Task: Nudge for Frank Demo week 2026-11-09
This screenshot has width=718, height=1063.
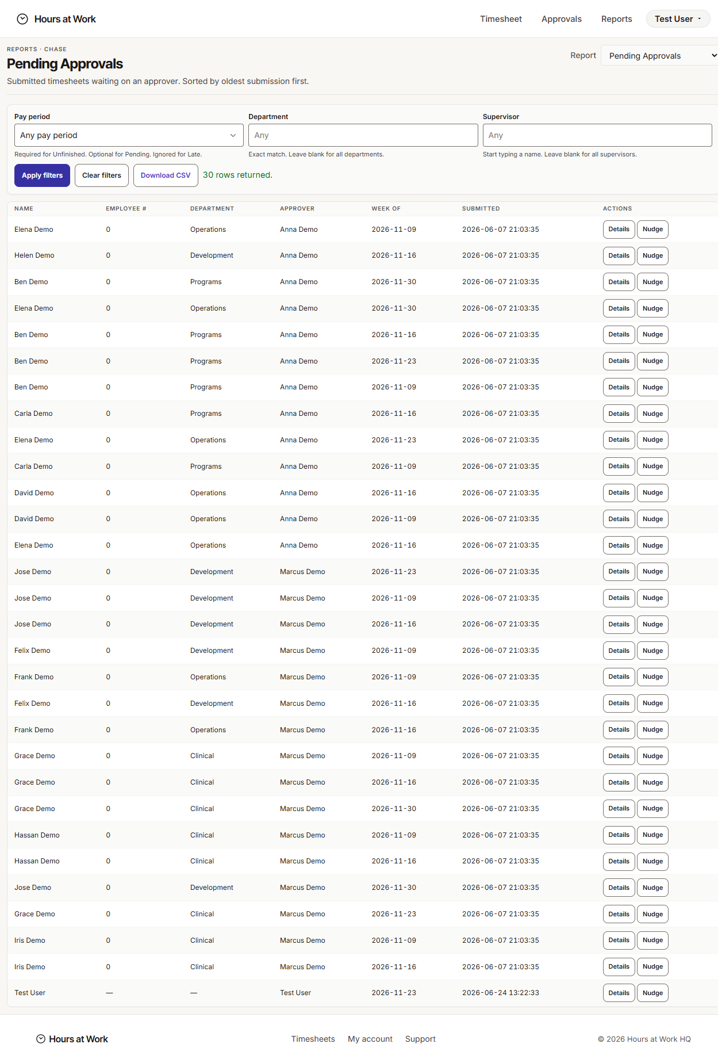Action: [x=652, y=677]
